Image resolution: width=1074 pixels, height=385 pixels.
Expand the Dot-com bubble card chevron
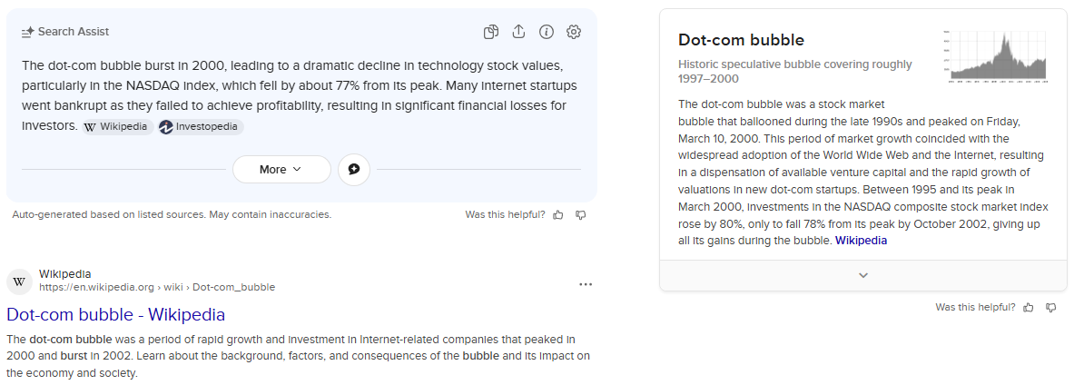pos(862,275)
